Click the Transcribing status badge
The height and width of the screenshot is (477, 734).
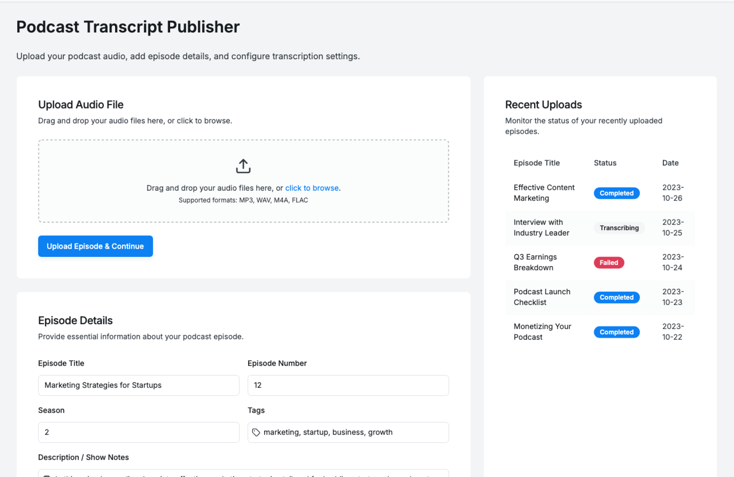tap(619, 228)
